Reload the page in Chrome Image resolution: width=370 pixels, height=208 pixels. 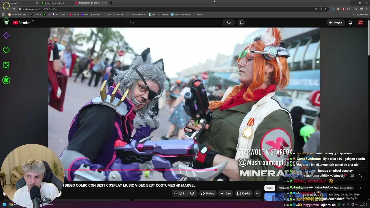[x=13, y=9]
